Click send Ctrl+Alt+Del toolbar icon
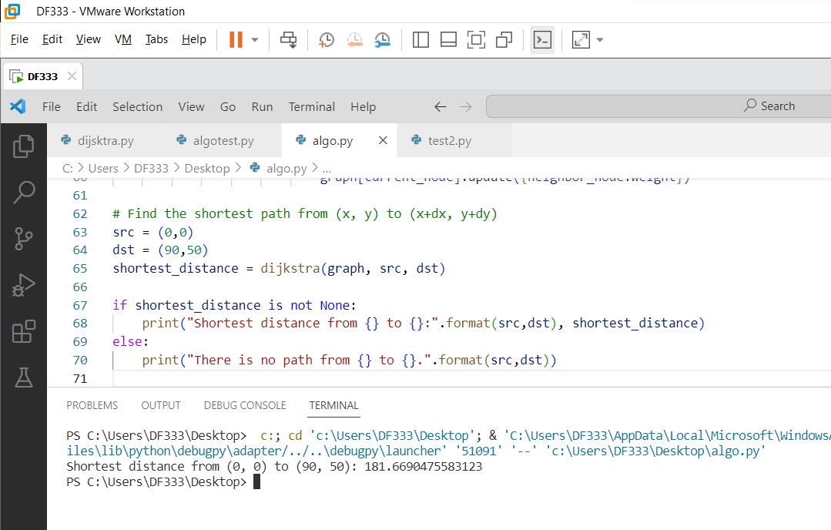831x530 pixels. [289, 40]
